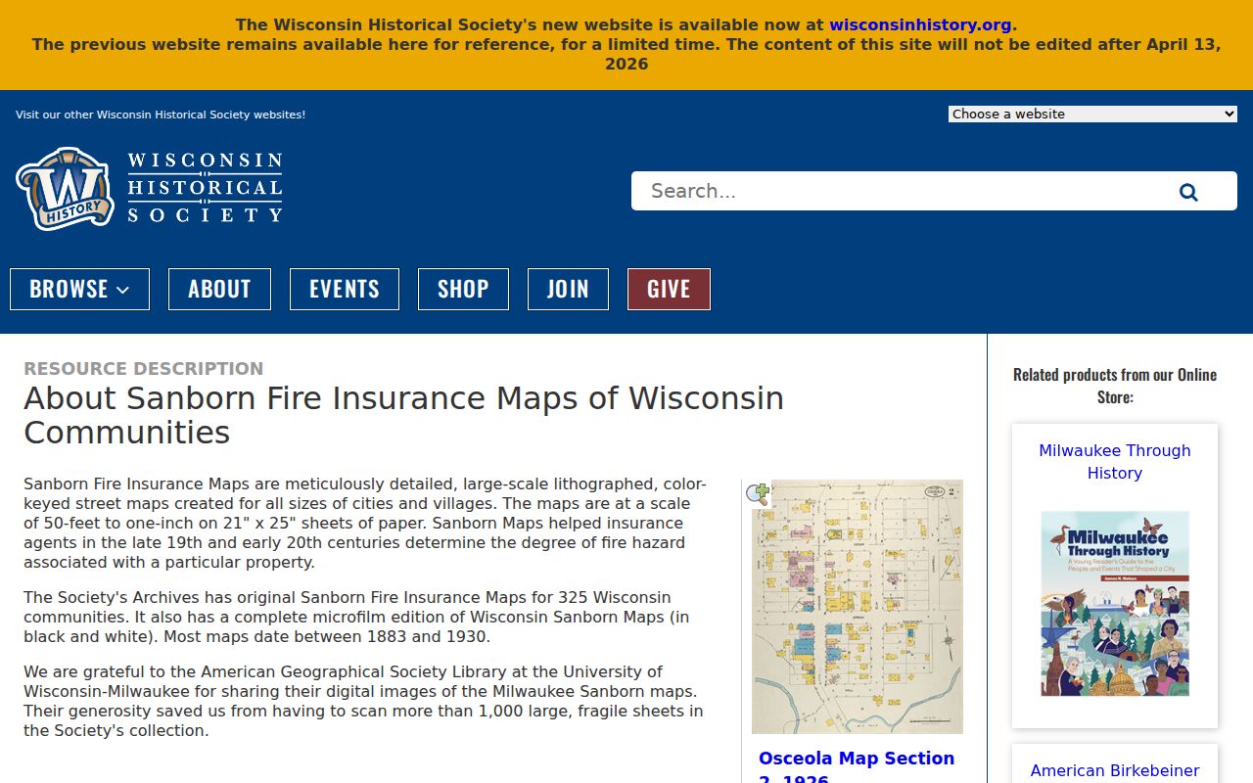Click the Related products from our Online Store heading
Screen dimensions: 1253x783
(1115, 386)
